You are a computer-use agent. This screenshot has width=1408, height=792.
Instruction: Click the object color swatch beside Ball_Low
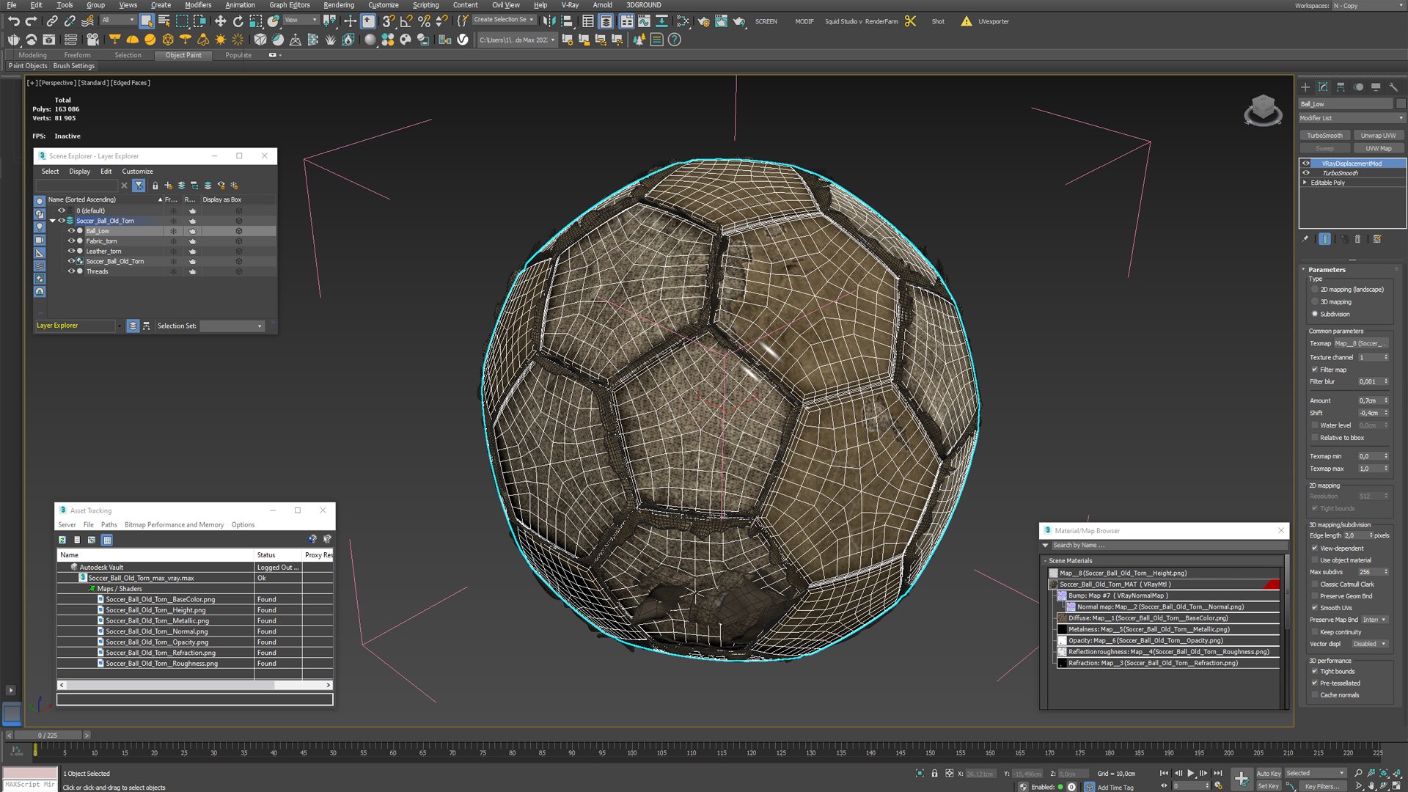tap(1401, 104)
